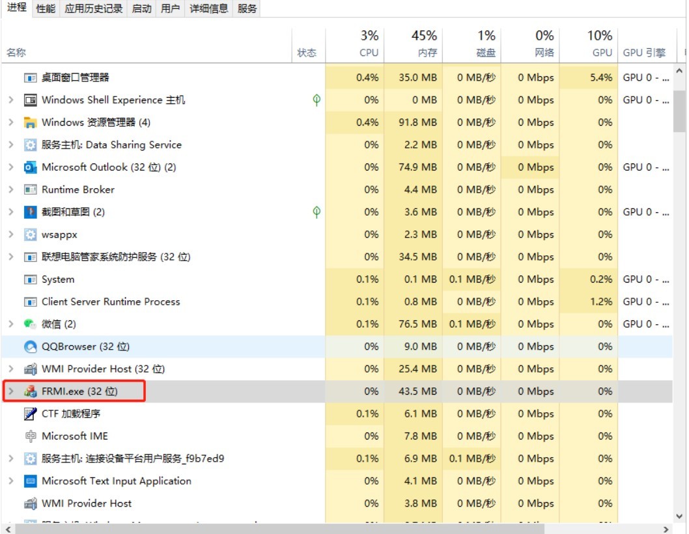Click the Windows Shell Experience 主机 icon

pyautogui.click(x=30, y=100)
